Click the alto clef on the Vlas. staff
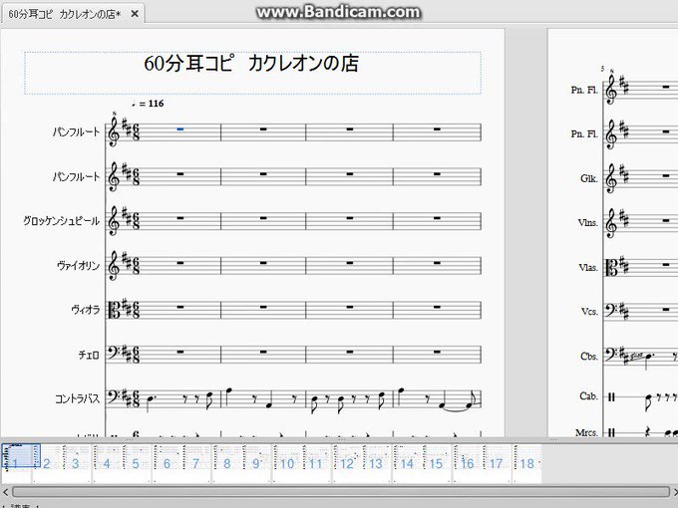The width and height of the screenshot is (678, 508). click(611, 268)
